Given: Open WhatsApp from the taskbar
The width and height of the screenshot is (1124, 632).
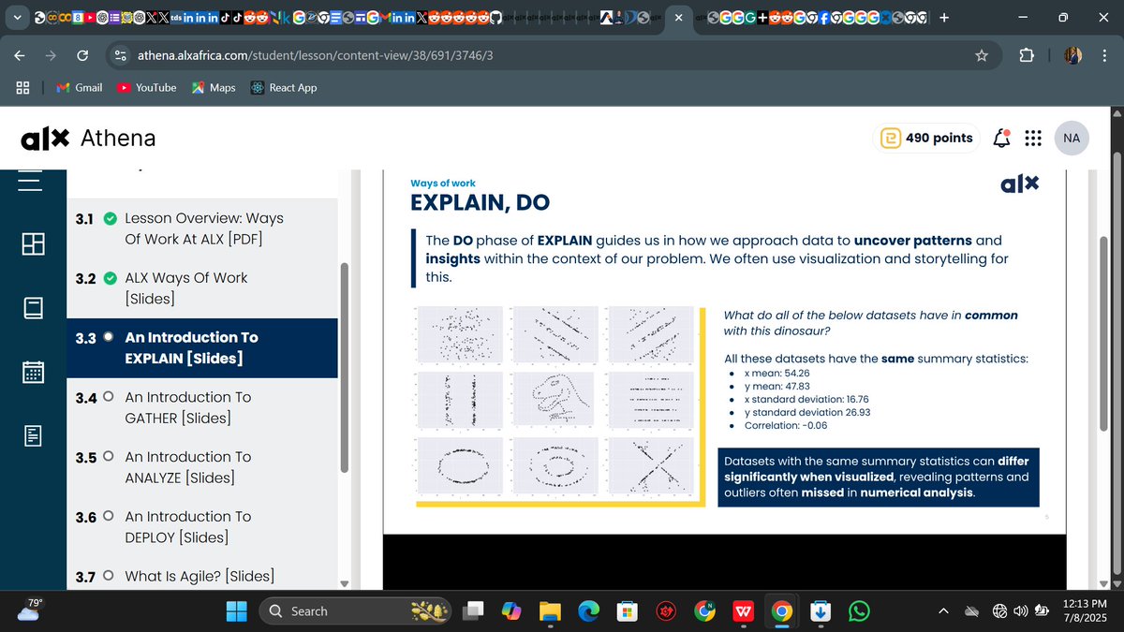Looking at the screenshot, I should point(858,610).
